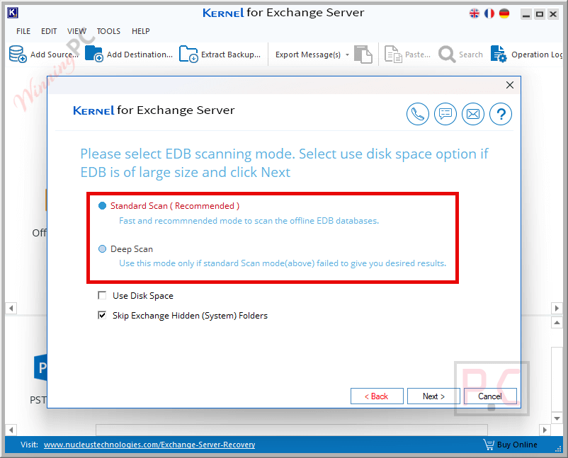This screenshot has height=458, width=568.
Task: Click the help question mark icon
Action: [x=501, y=114]
